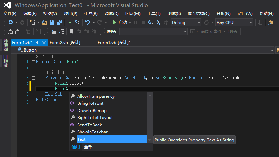The width and height of the screenshot is (279, 157).
Task: Switch to Form2.vb [设计] tab
Action: [x=65, y=43]
